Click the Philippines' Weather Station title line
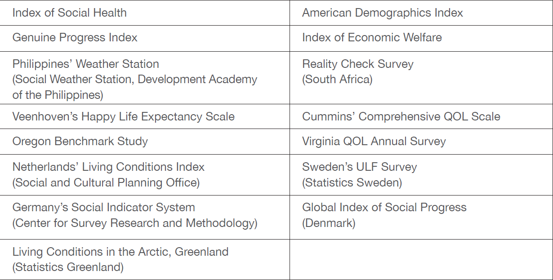 pos(85,64)
